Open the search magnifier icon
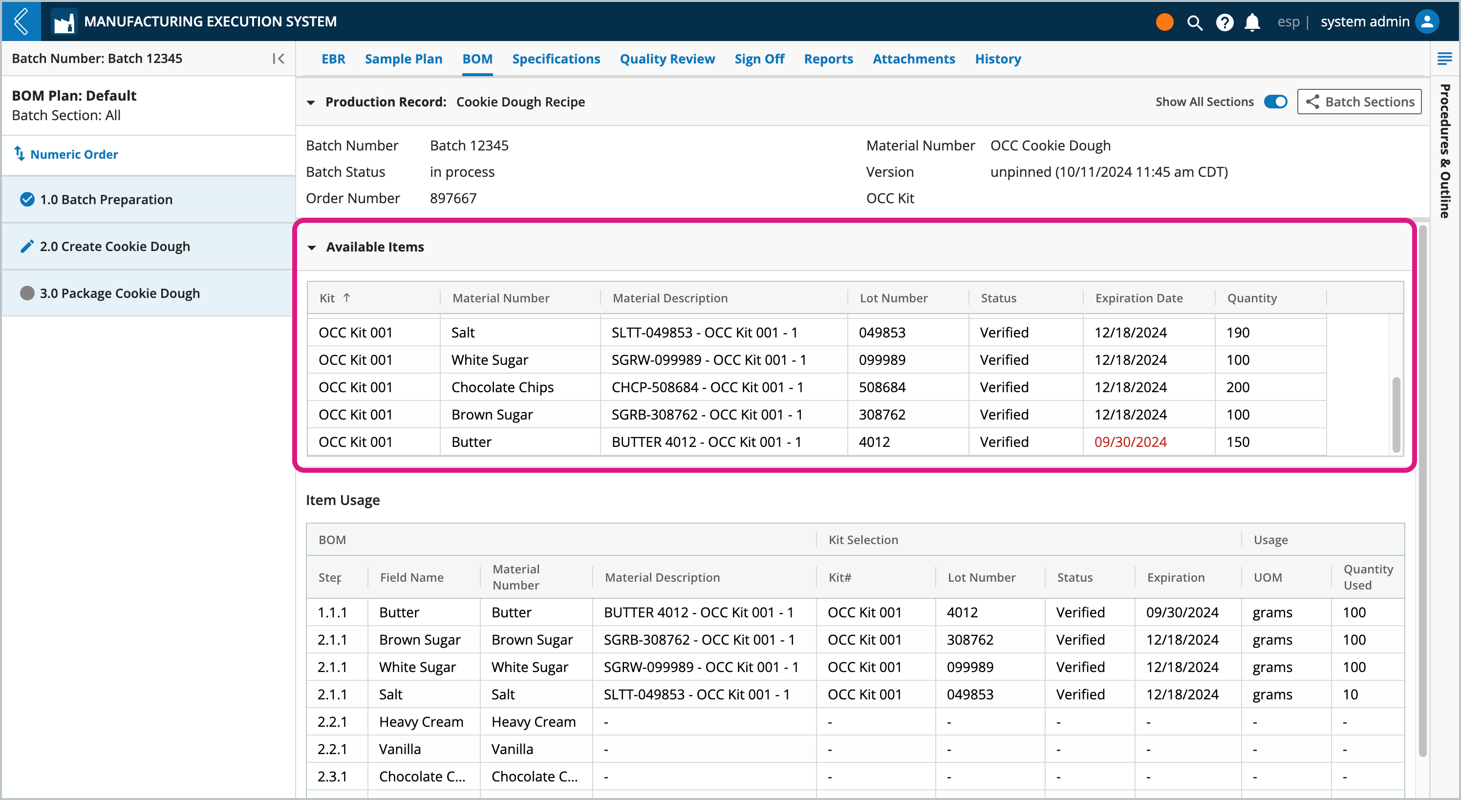Screen dimensions: 1461x800 (x=1194, y=22)
